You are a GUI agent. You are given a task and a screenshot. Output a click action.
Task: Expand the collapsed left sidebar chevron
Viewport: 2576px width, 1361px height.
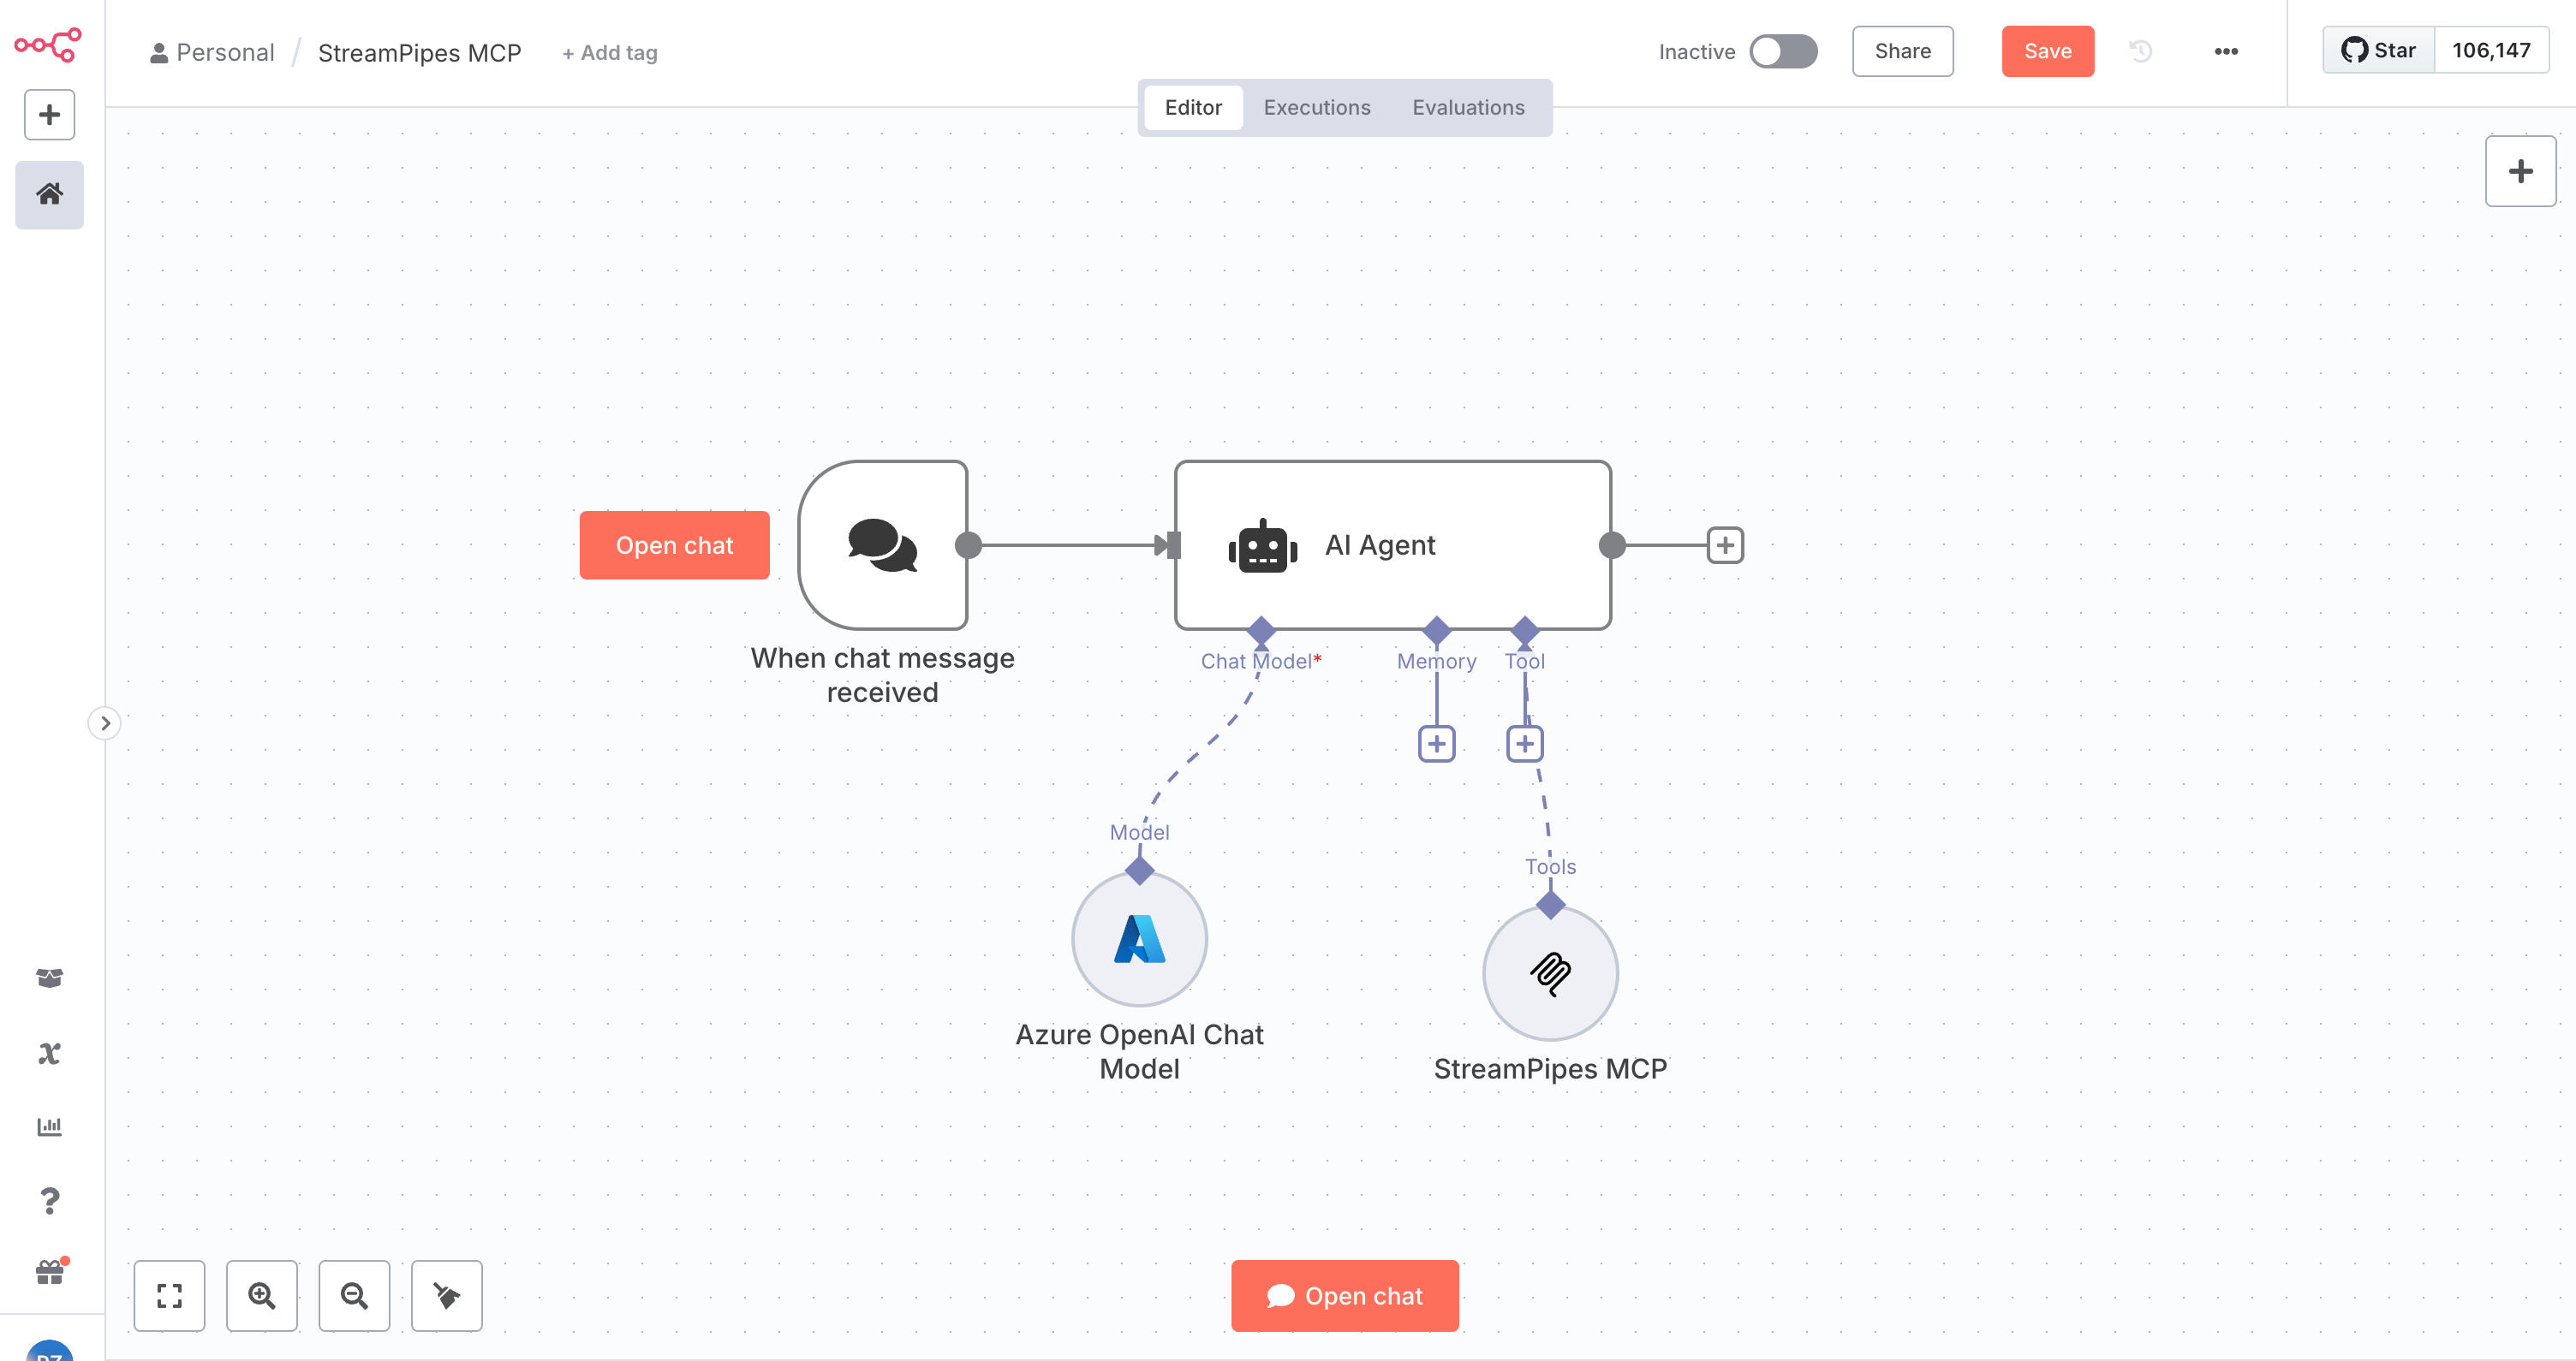pos(106,722)
